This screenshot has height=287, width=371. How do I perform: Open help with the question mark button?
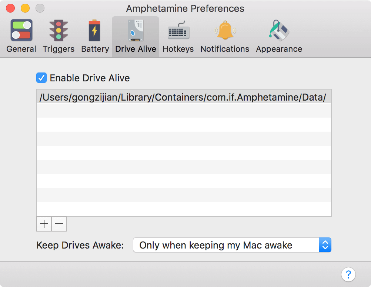(x=348, y=274)
